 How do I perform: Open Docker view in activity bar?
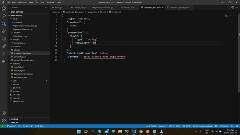(x=4, y=61)
